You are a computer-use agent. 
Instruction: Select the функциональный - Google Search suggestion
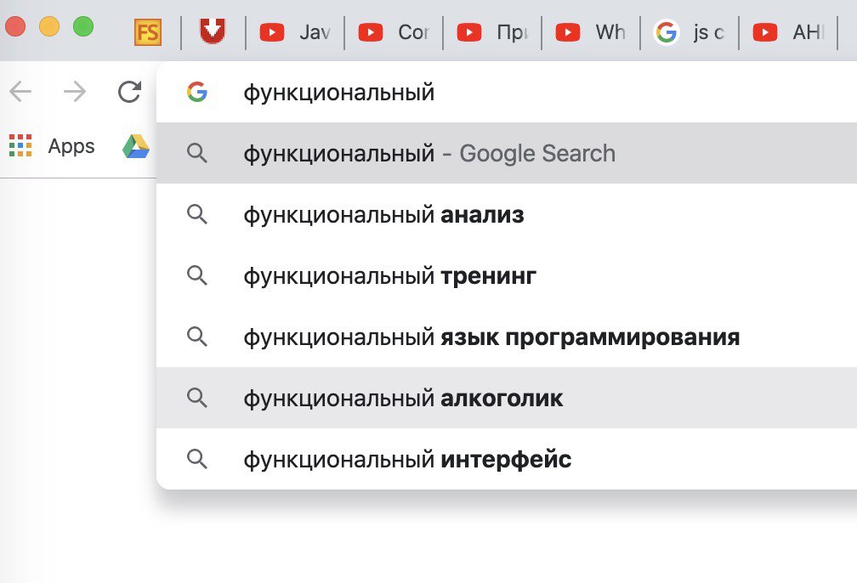click(507, 153)
